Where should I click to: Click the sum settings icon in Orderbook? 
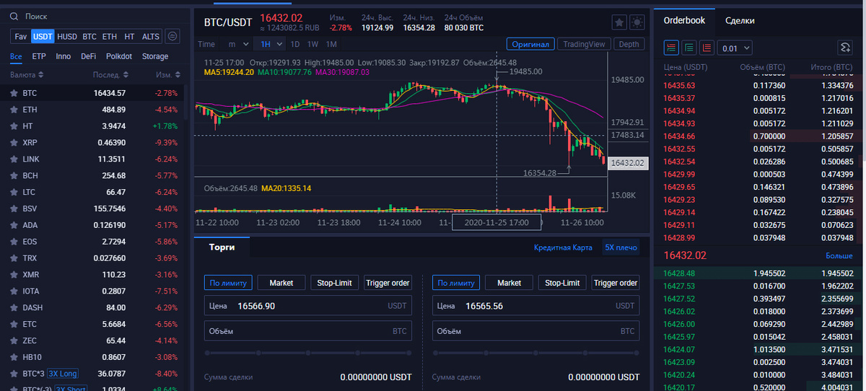click(x=846, y=48)
